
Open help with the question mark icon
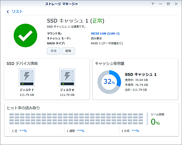pyautogui.click(x=153, y=4)
